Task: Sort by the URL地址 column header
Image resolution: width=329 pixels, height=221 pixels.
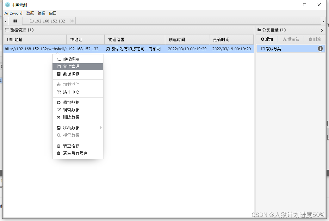Action: click(35, 40)
